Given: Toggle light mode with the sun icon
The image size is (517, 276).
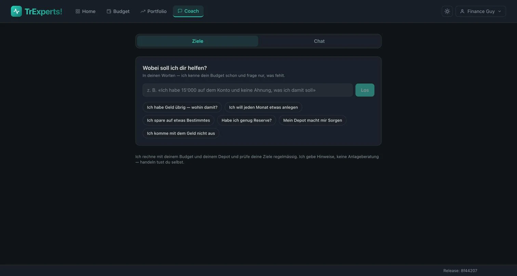Looking at the screenshot, I should (447, 11).
